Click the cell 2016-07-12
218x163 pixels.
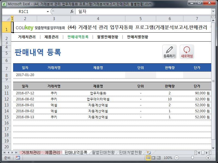point(25,93)
